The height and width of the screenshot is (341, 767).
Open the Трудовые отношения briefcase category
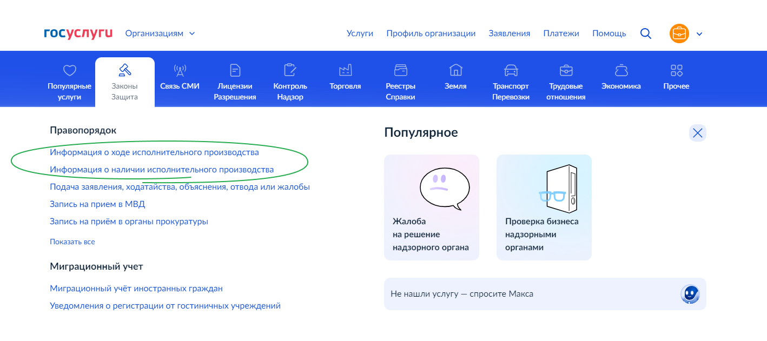click(x=566, y=82)
